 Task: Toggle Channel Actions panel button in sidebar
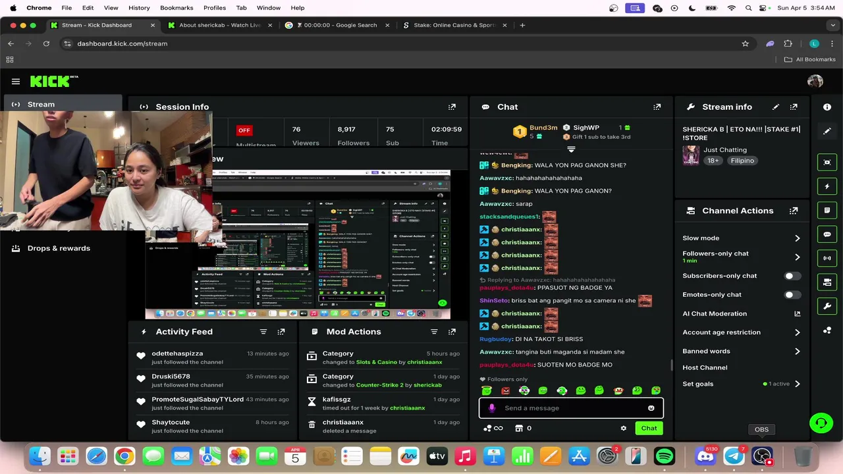point(827,282)
